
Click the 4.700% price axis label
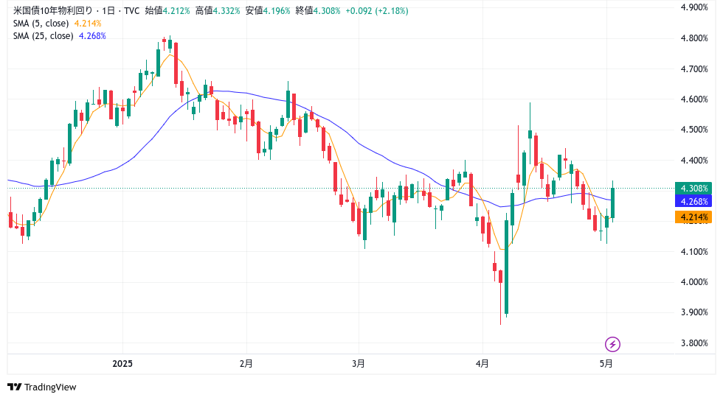(694, 69)
